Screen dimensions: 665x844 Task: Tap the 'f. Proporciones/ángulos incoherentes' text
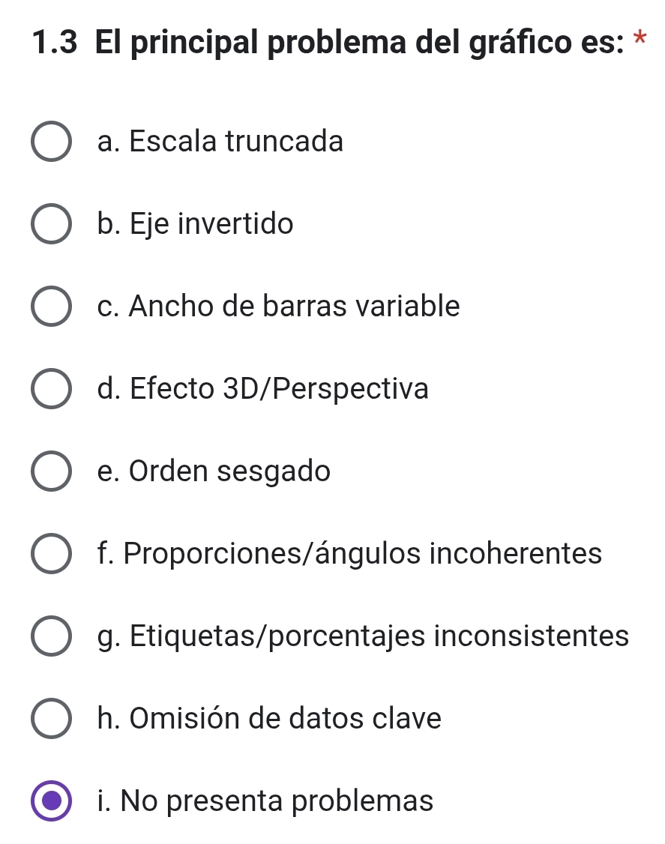point(349,554)
